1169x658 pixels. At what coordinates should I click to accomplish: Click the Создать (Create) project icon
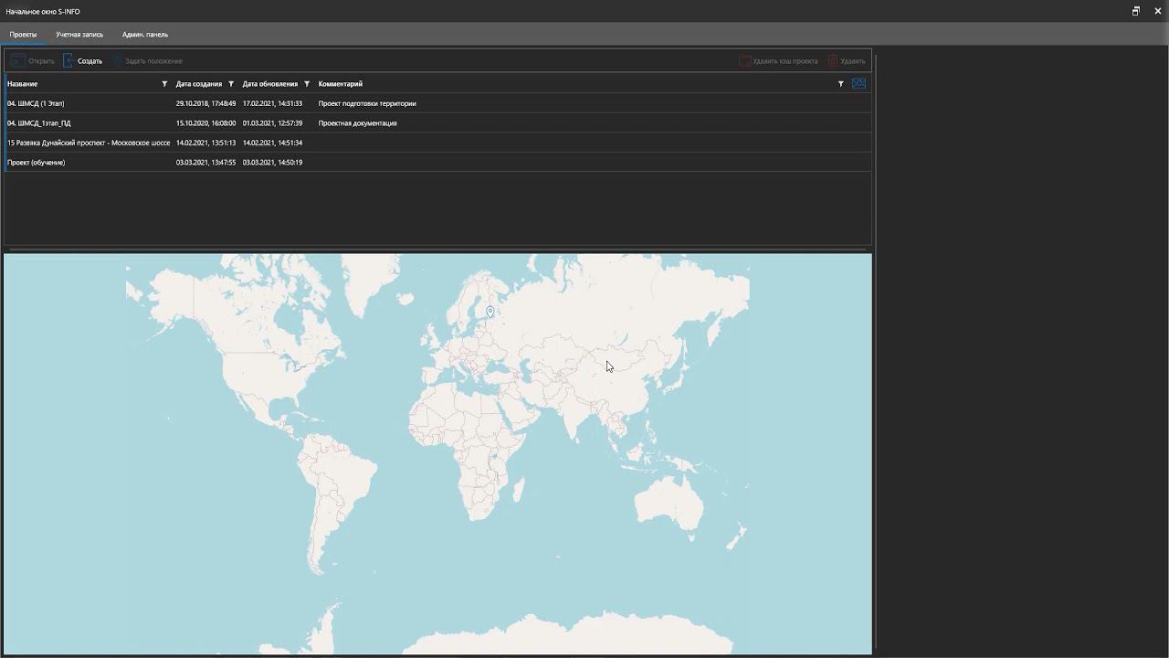point(68,61)
